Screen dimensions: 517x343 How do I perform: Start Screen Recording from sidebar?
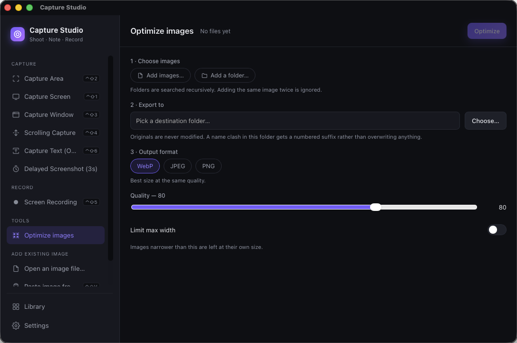pyautogui.click(x=56, y=202)
